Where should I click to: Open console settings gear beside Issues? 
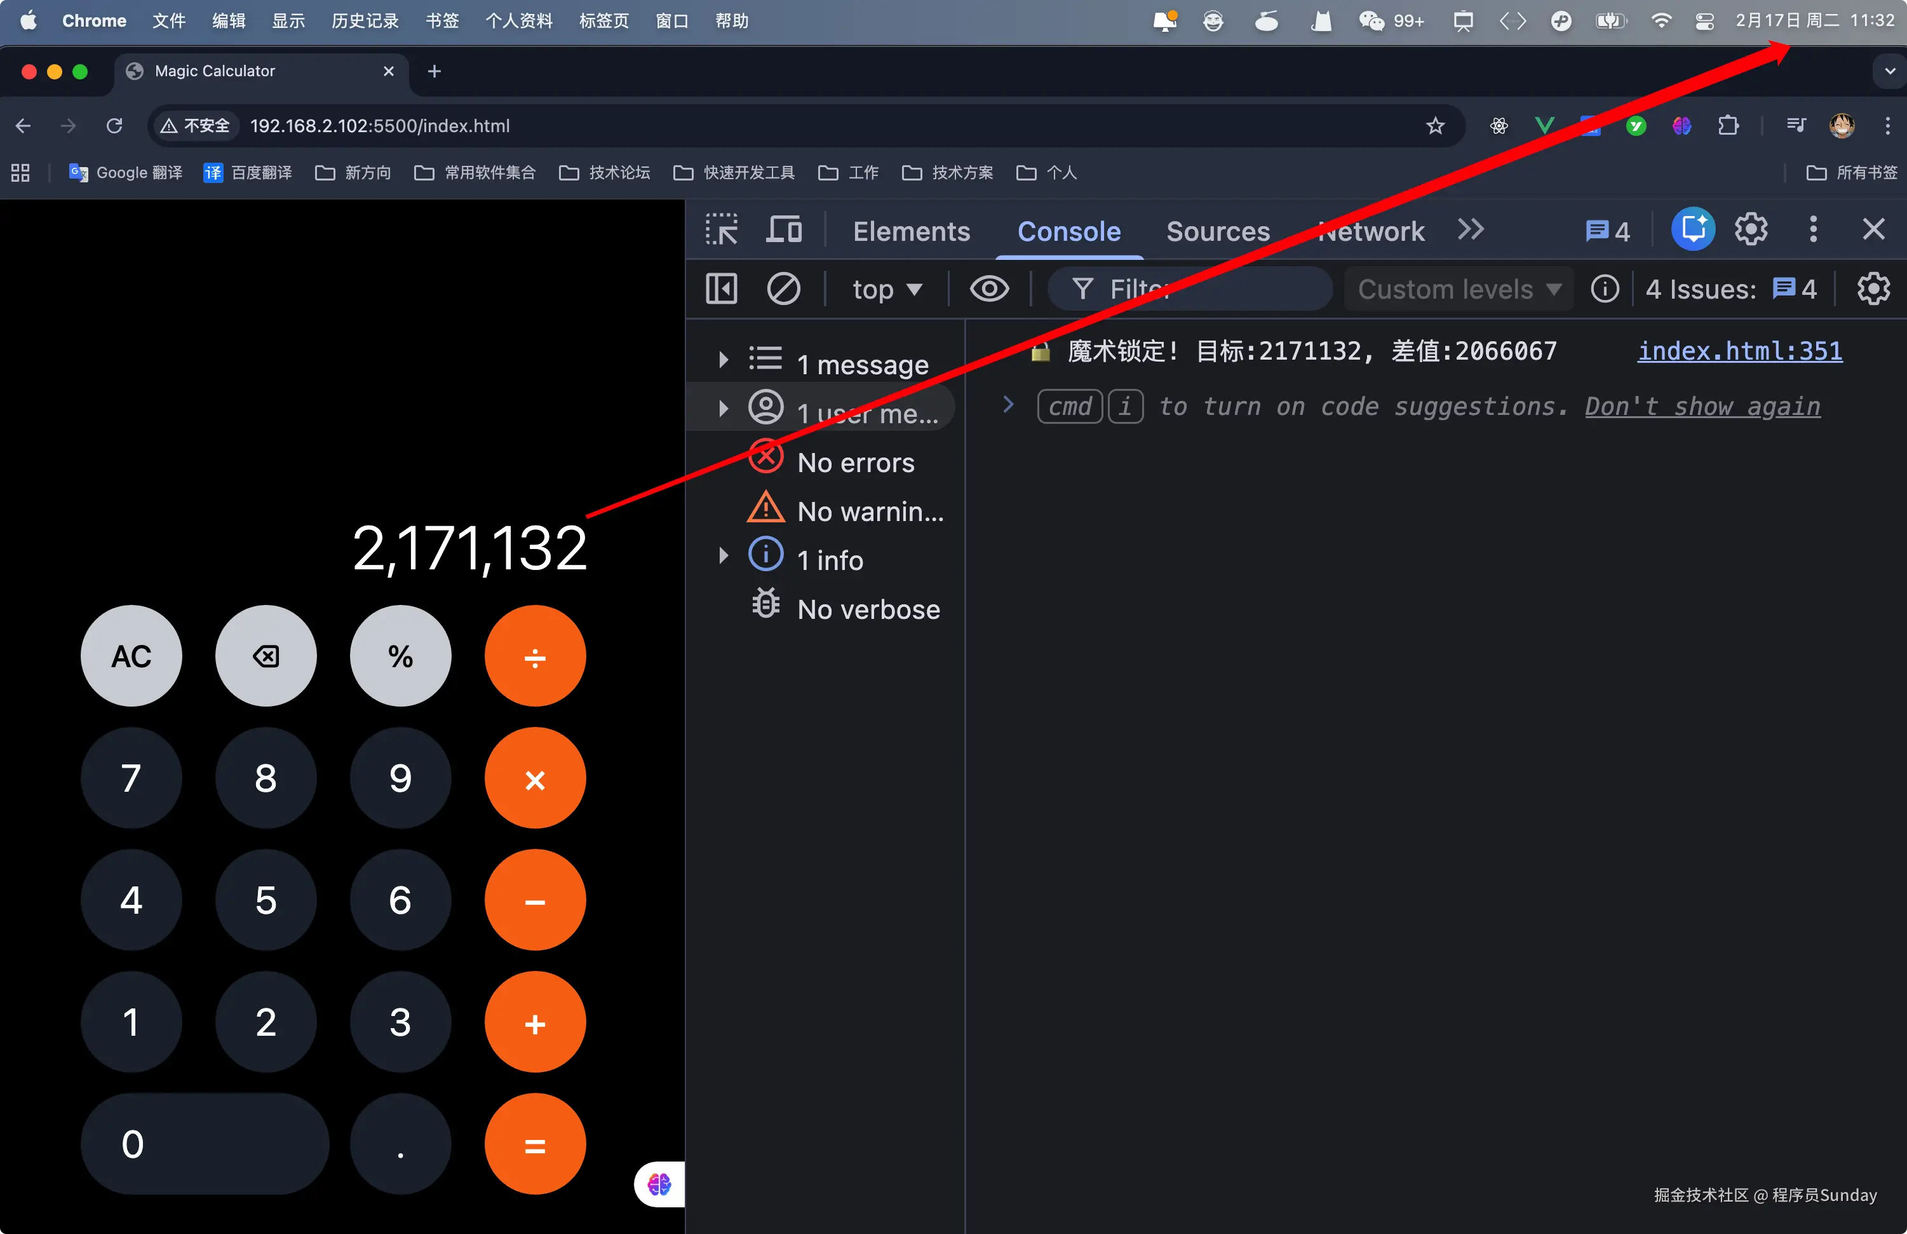coord(1873,289)
